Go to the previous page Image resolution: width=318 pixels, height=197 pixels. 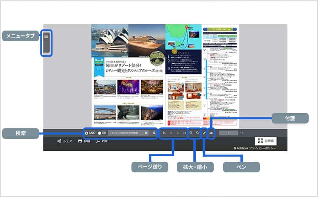pyautogui.click(x=171, y=133)
